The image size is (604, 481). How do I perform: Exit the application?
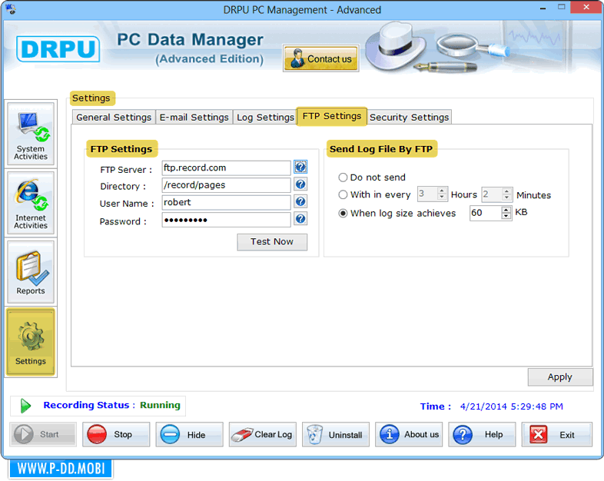coord(556,434)
